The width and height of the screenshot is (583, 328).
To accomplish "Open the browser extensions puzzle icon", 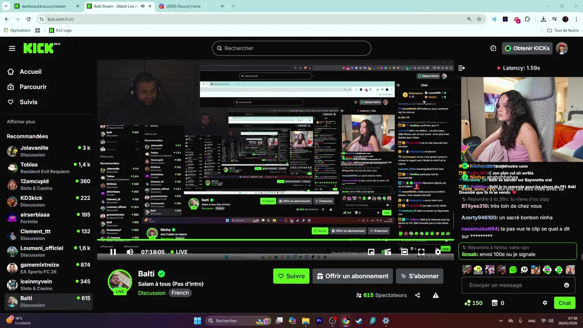I will pyautogui.click(x=527, y=19).
